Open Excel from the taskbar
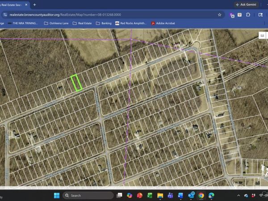 [150, 195]
